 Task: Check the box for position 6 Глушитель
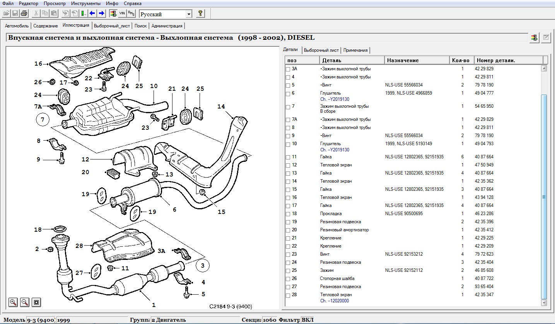coord(288,94)
